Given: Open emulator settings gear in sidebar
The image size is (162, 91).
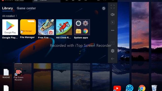Looking at the screenshot, I should 113,51.
